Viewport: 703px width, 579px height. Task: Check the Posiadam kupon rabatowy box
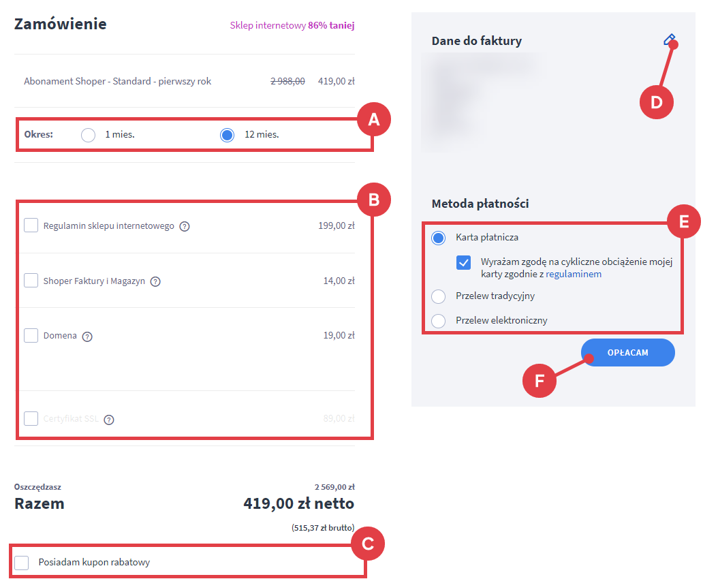pyautogui.click(x=22, y=563)
